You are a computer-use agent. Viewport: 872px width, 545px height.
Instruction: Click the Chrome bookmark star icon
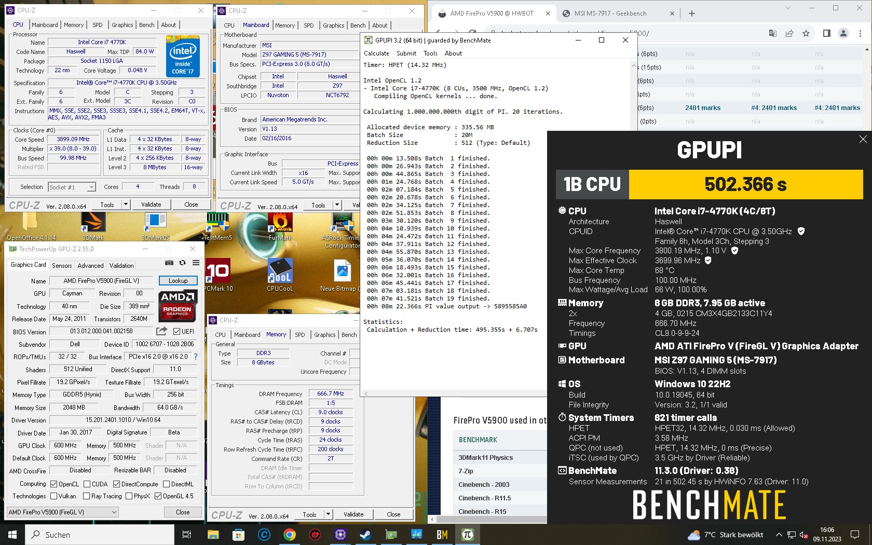coord(806,33)
